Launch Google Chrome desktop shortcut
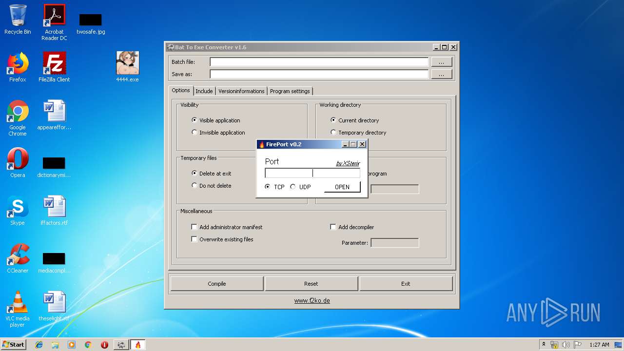Image resolution: width=624 pixels, height=351 pixels. click(x=18, y=118)
